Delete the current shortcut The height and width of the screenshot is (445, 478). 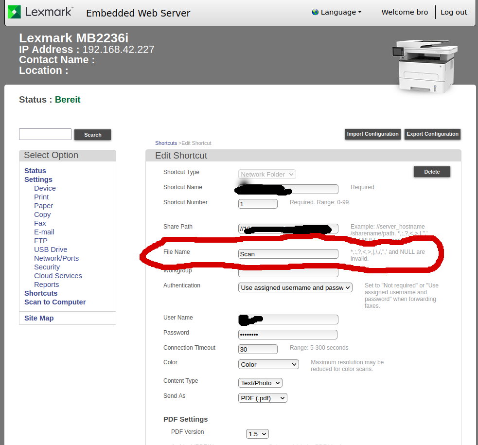pos(432,172)
